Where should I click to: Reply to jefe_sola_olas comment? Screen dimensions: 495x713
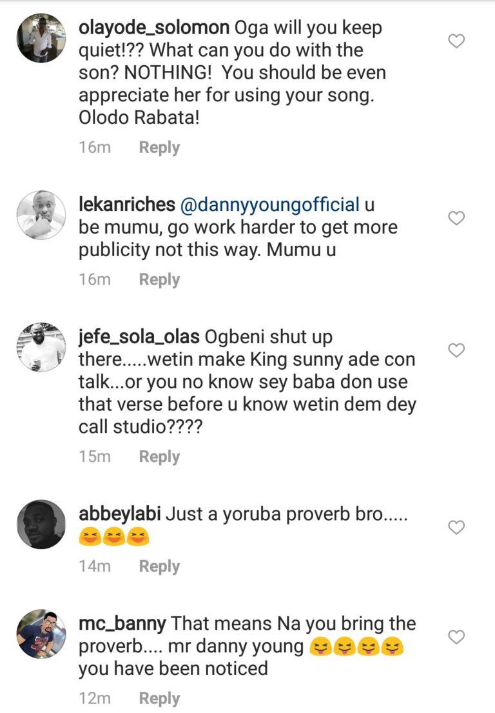(159, 456)
